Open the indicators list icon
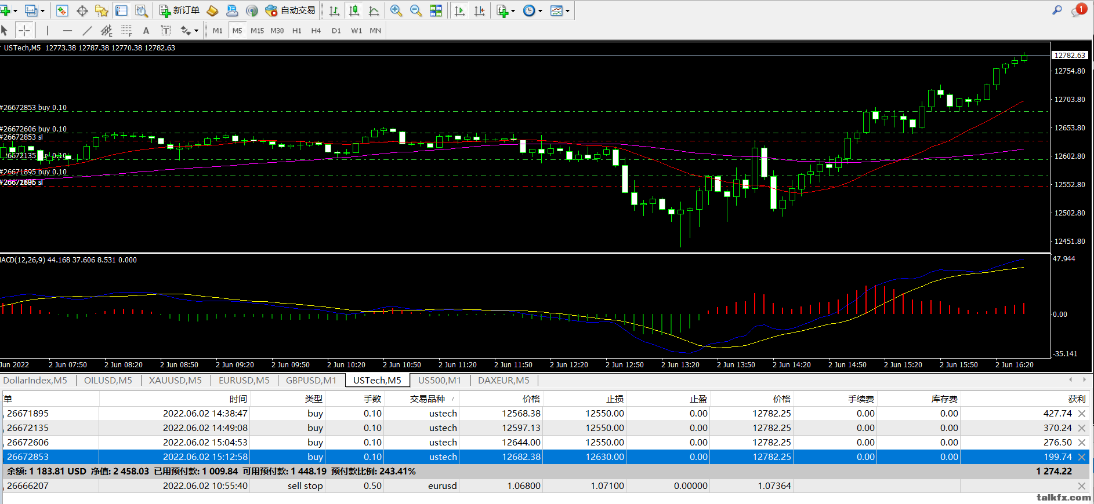 (502, 10)
